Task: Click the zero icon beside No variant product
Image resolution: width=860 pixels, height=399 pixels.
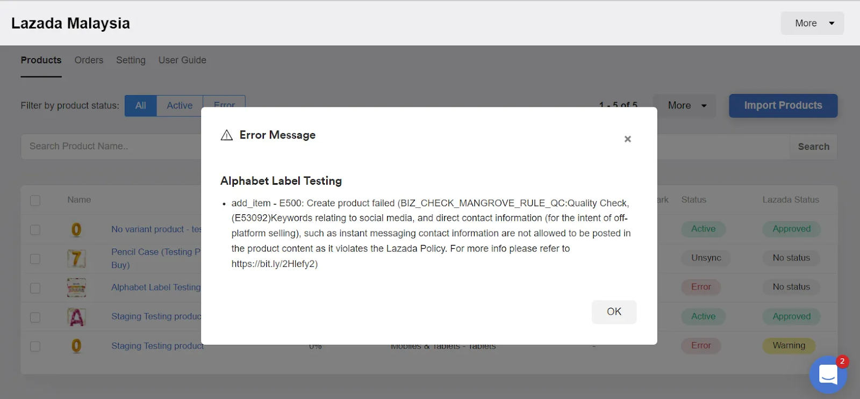Action: coord(76,229)
